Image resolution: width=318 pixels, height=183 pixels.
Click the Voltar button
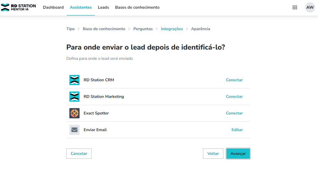(x=213, y=153)
